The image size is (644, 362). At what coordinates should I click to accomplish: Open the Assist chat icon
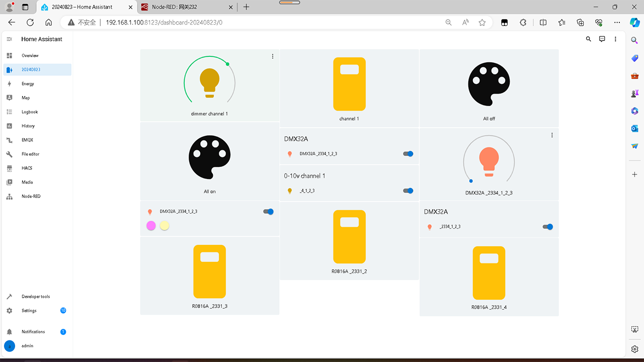pos(602,39)
